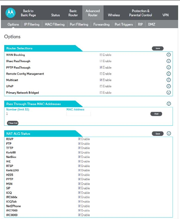180x219 pixels.
Task: Toggle ICQ ALG Enable checkbox
Action: tap(79, 193)
